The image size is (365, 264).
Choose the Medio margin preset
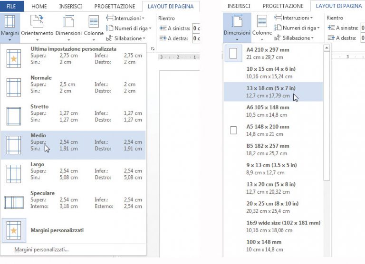coord(73,145)
